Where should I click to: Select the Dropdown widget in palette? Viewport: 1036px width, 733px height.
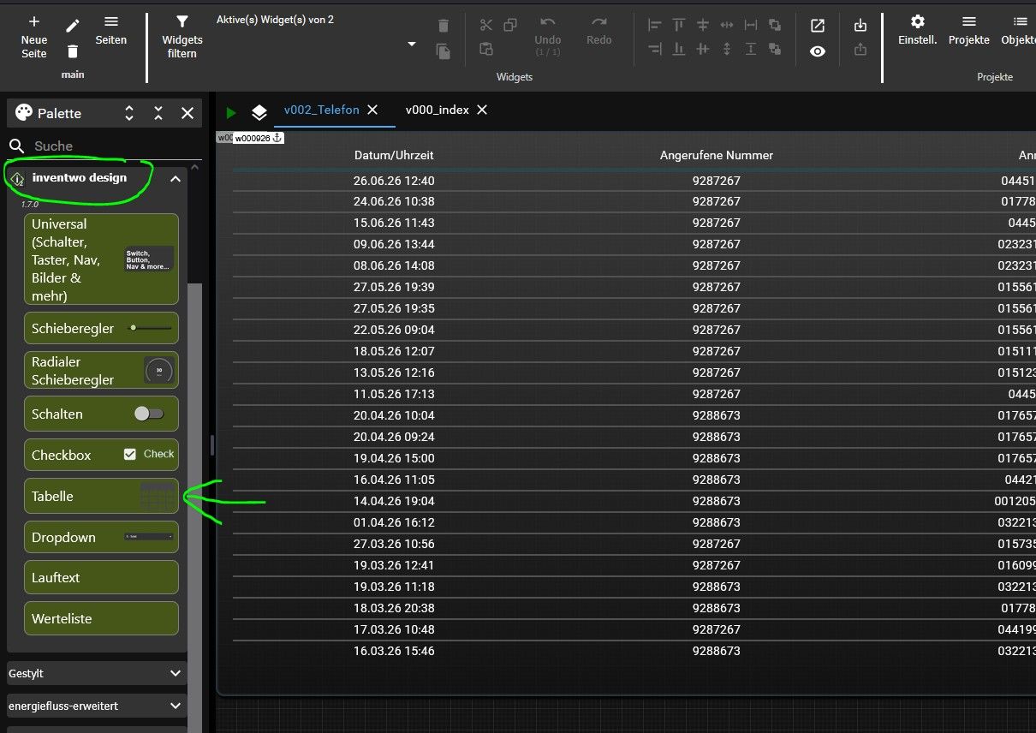pyautogui.click(x=101, y=537)
